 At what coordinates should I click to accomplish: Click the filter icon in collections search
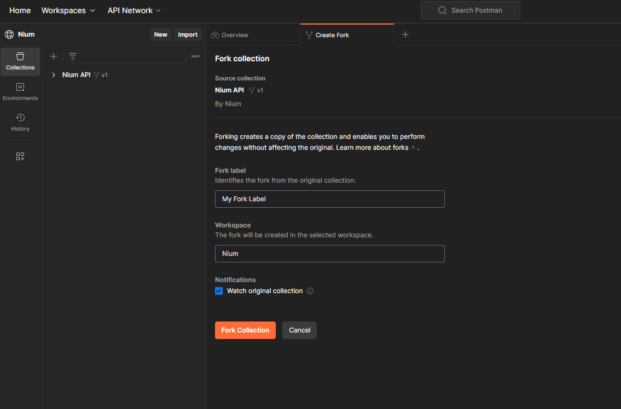click(72, 56)
